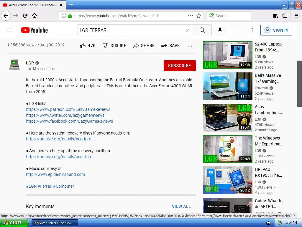Open the archive.org acerferra... recovery discs link
This screenshot has height=227, width=302.
point(61,139)
